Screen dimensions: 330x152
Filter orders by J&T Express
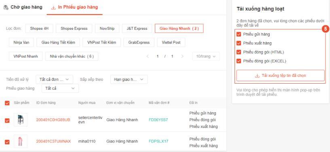point(137,29)
